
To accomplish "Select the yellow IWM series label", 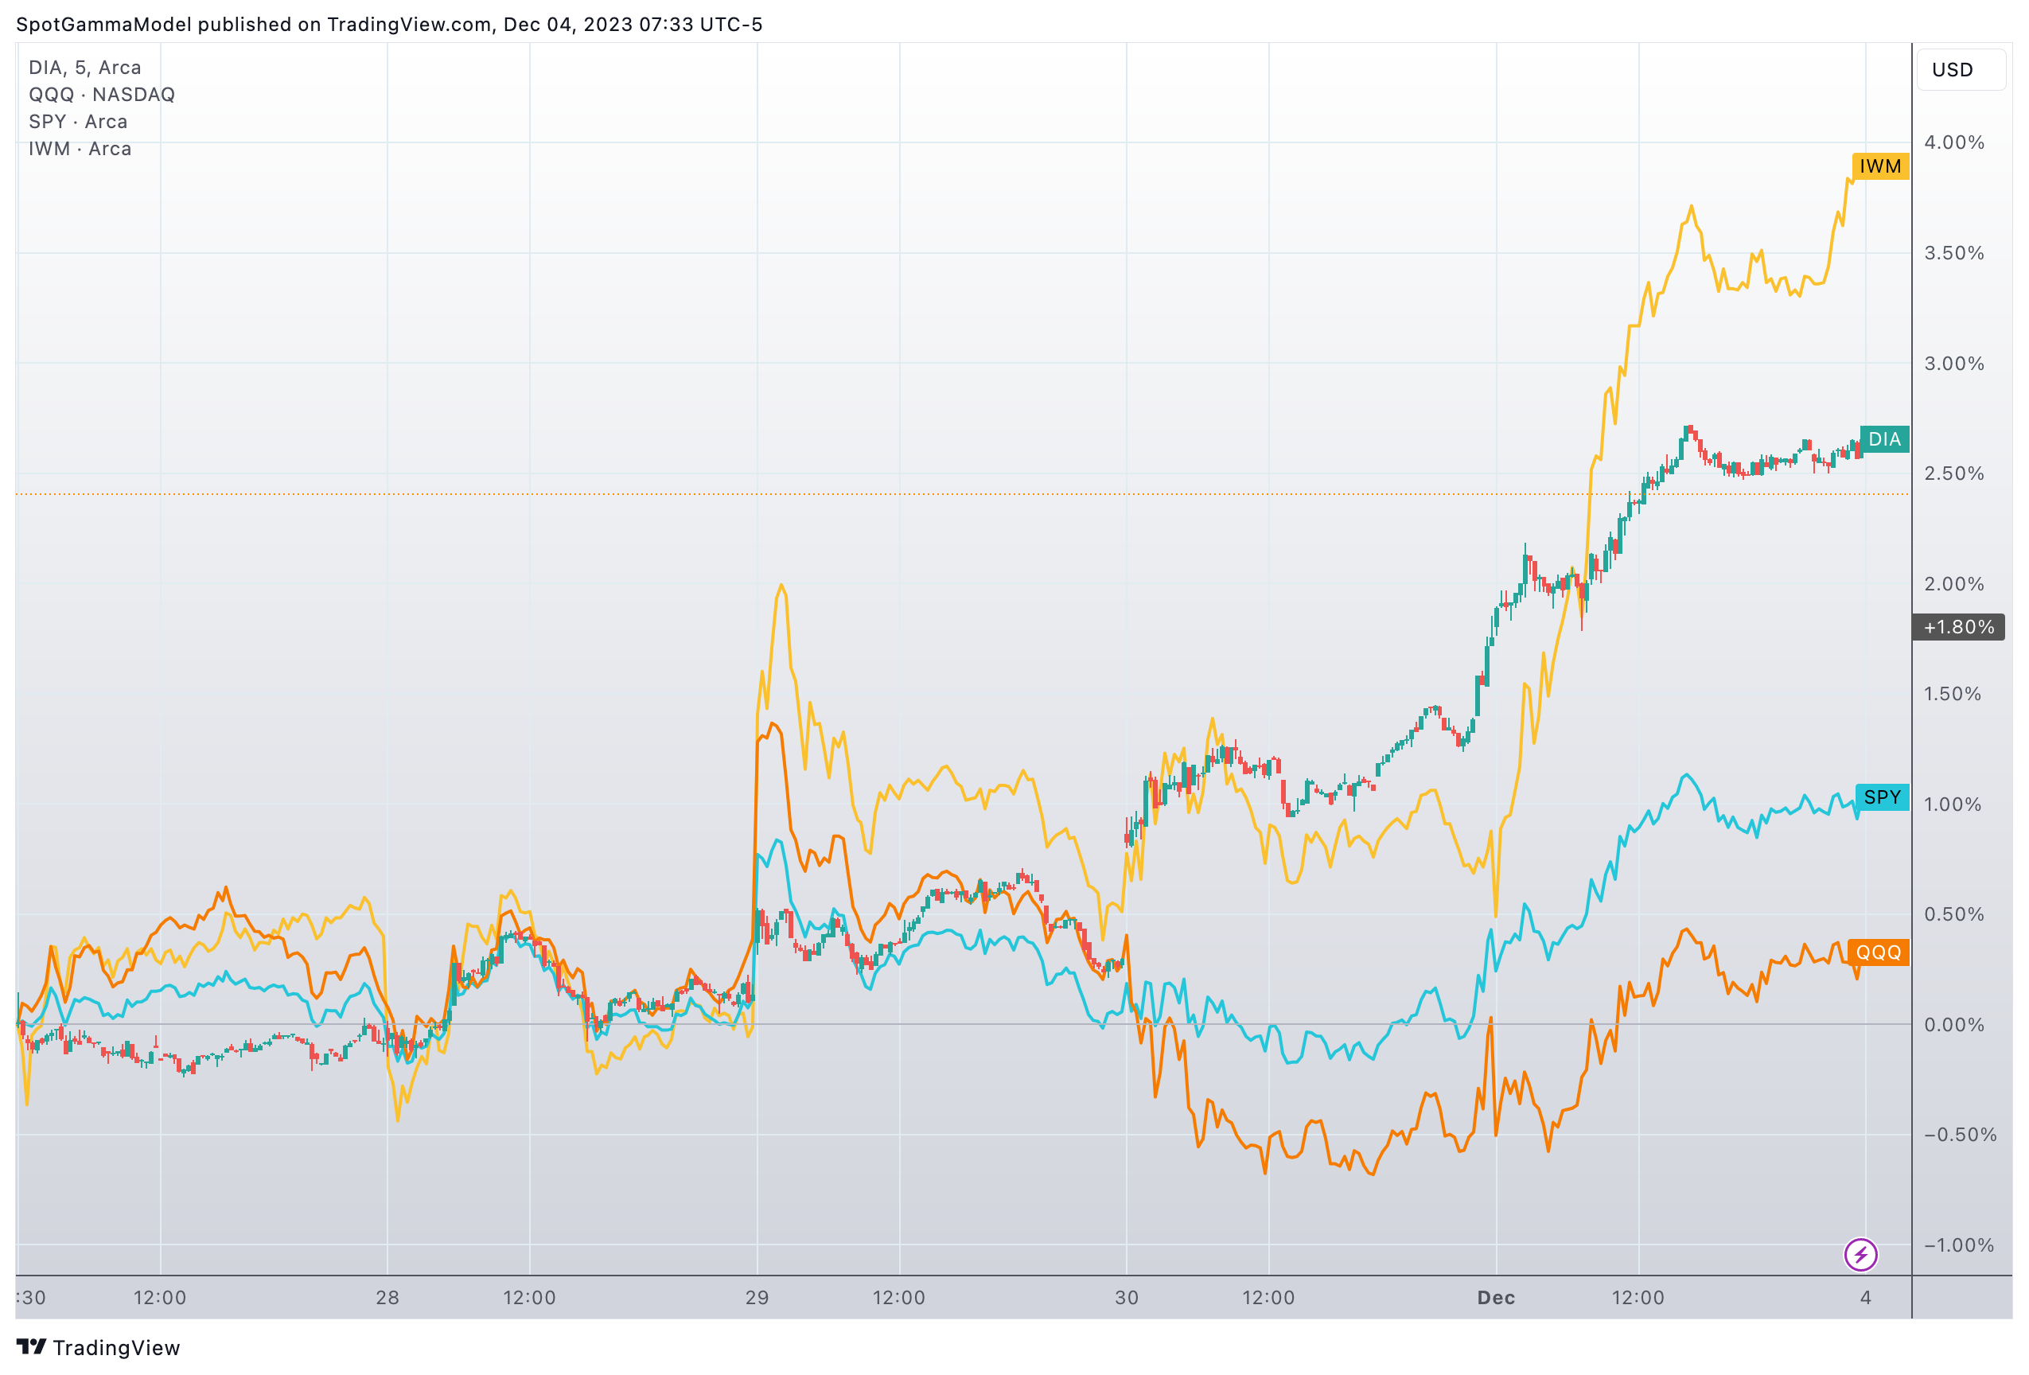I will click(x=1880, y=166).
